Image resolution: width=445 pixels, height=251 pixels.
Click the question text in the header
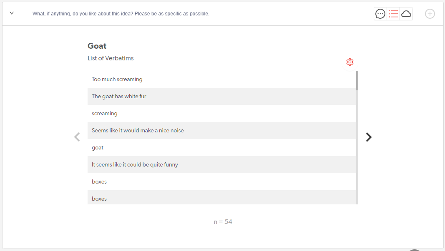point(121,14)
